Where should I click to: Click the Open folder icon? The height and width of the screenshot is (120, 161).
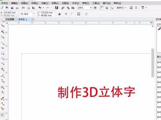point(7,8)
